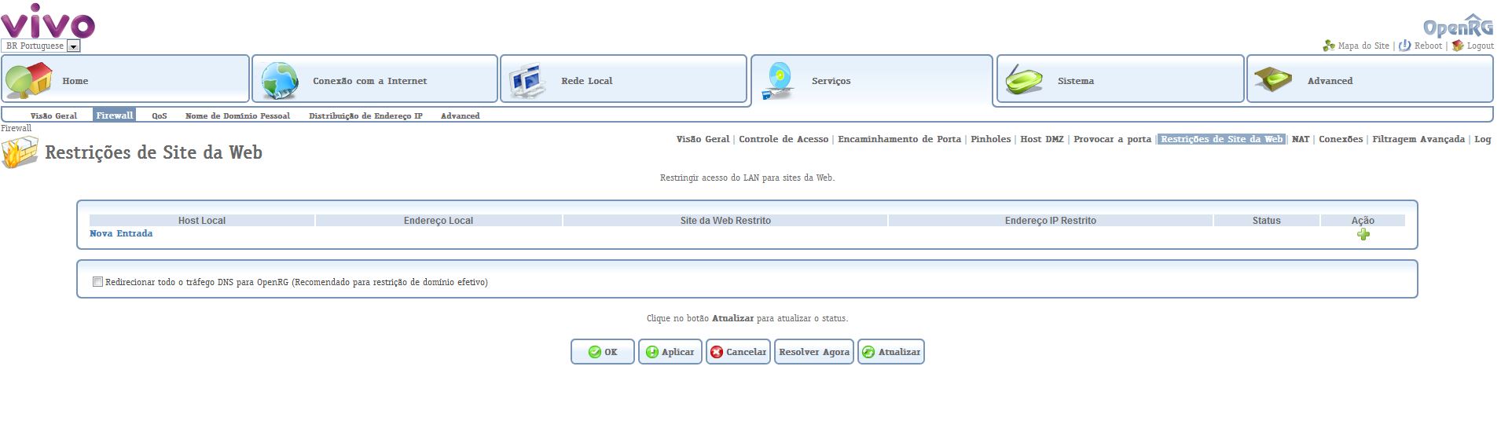Open the Pinholes link
This screenshot has width=1501, height=436.
[x=990, y=139]
